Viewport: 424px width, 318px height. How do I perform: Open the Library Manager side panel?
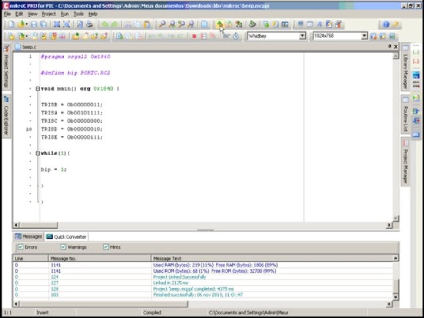405,67
